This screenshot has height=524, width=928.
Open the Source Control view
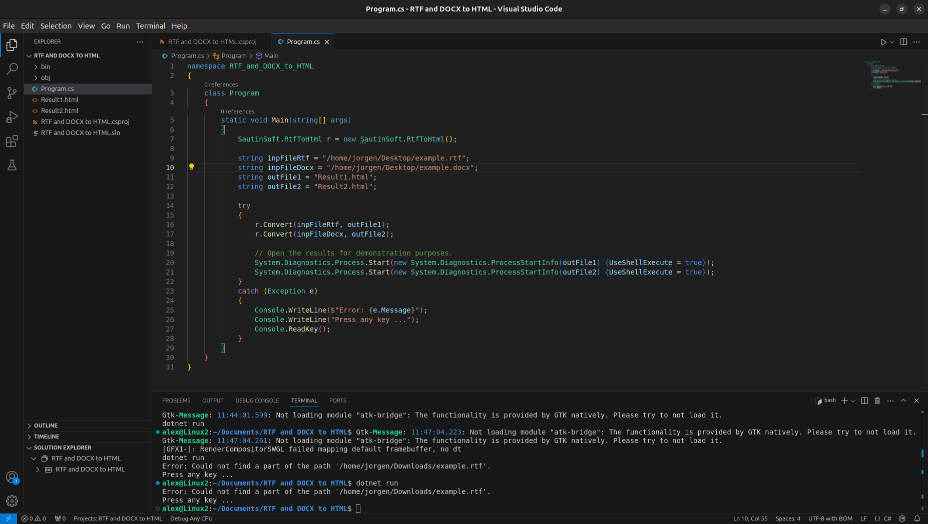click(12, 93)
